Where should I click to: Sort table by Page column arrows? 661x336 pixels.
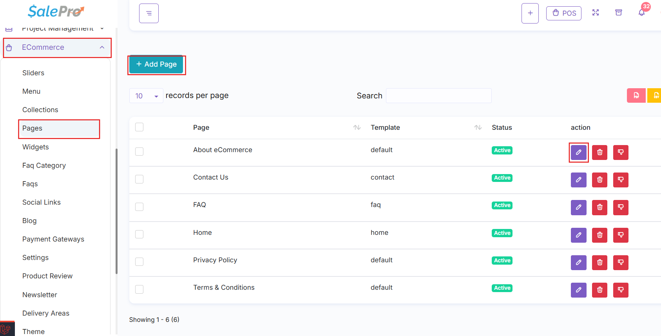click(357, 127)
